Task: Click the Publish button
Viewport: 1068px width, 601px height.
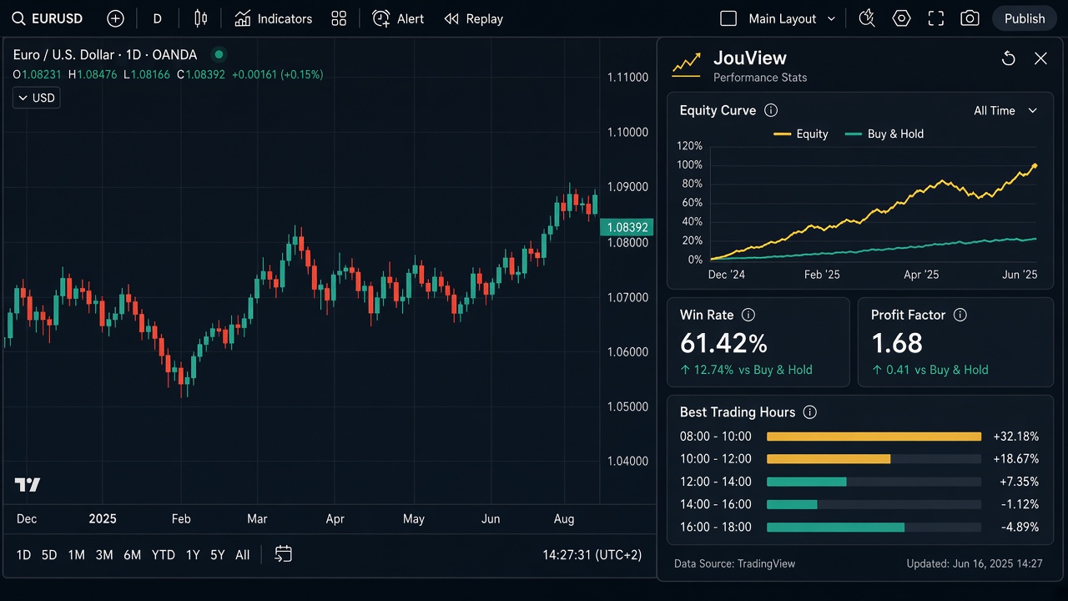Action: 1025,18
